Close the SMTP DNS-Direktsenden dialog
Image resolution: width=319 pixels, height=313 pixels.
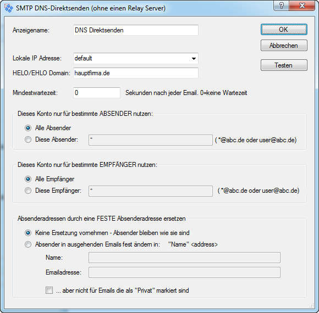(302, 5)
